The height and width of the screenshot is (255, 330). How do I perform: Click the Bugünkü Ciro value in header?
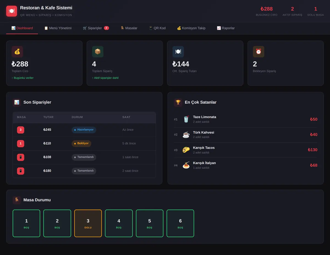coord(266,9)
